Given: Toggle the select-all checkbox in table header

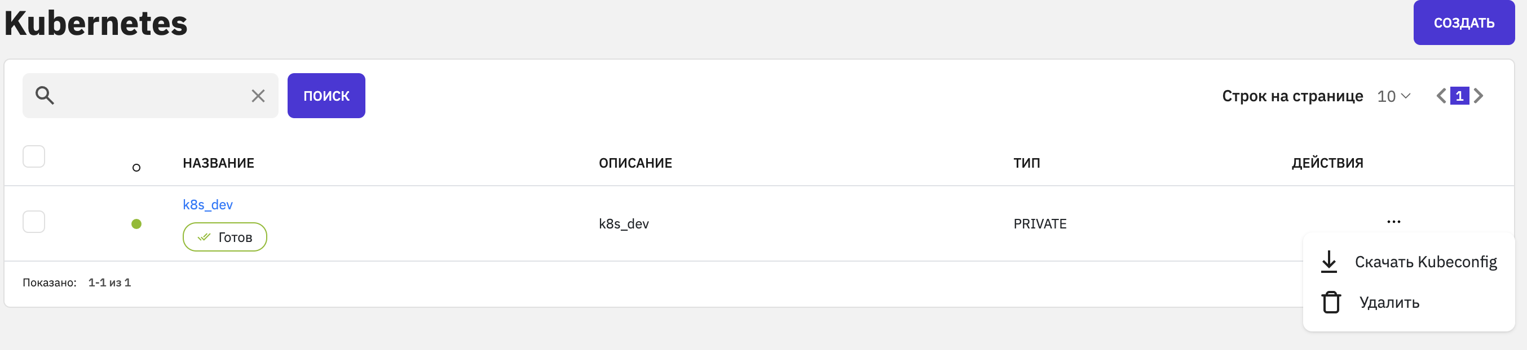Looking at the screenshot, I should pos(34,156).
